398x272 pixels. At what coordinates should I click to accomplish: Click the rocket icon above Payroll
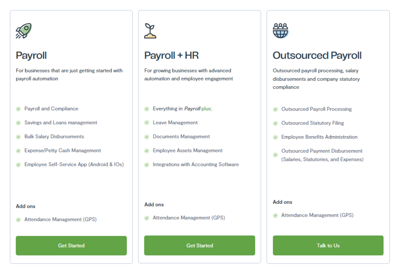(x=24, y=31)
